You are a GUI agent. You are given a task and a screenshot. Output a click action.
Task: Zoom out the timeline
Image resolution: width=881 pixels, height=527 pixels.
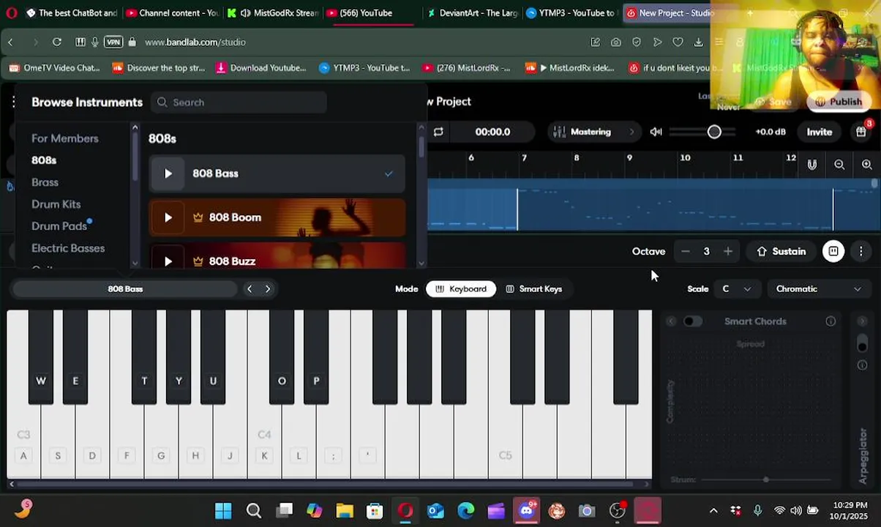coord(839,165)
